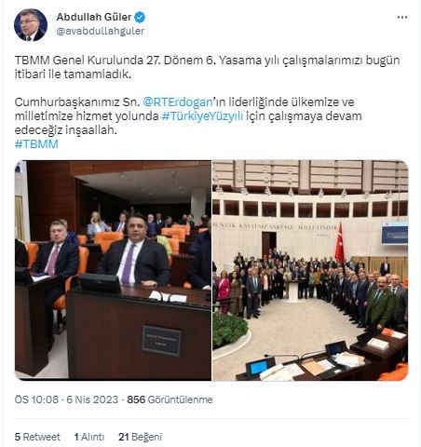Click the tweet paragraph starting Cumhurbaşkanımız Sn.
Image resolution: width=421 pixels, height=447 pixels.
(188, 116)
